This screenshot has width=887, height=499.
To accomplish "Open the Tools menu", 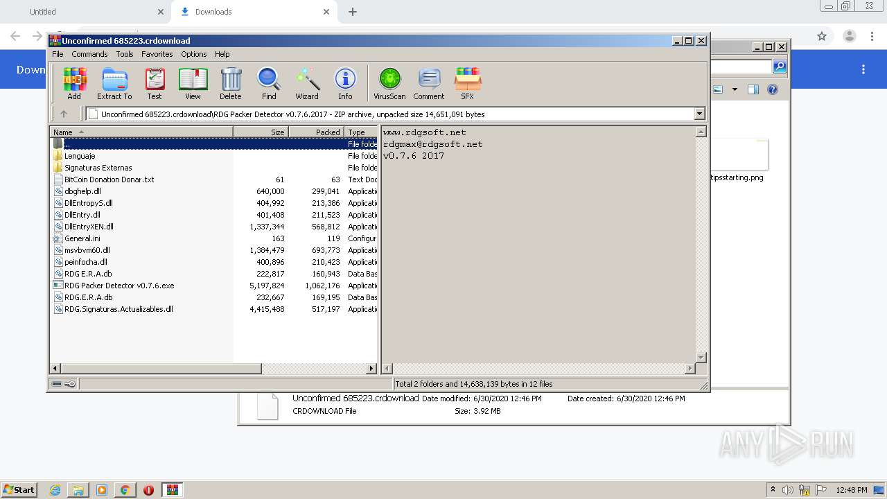I will 125,54.
